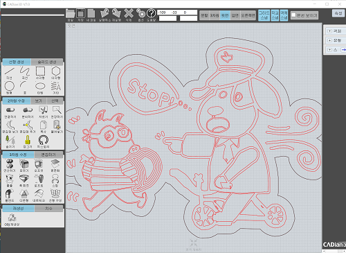The height and width of the screenshot is (253, 346).
Task: Switch to the solid creation tab
Action: pyautogui.click(x=47, y=62)
